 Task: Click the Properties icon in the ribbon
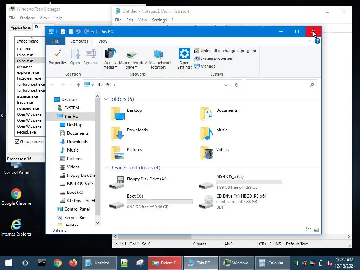(x=57, y=56)
